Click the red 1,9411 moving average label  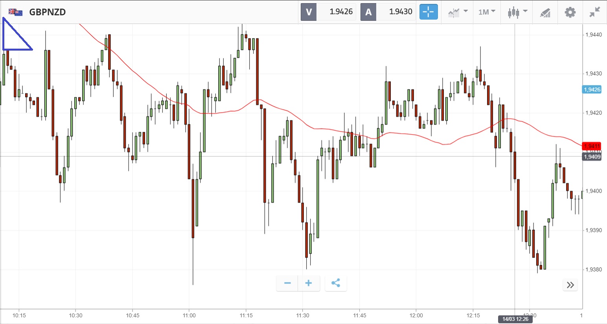coord(592,146)
